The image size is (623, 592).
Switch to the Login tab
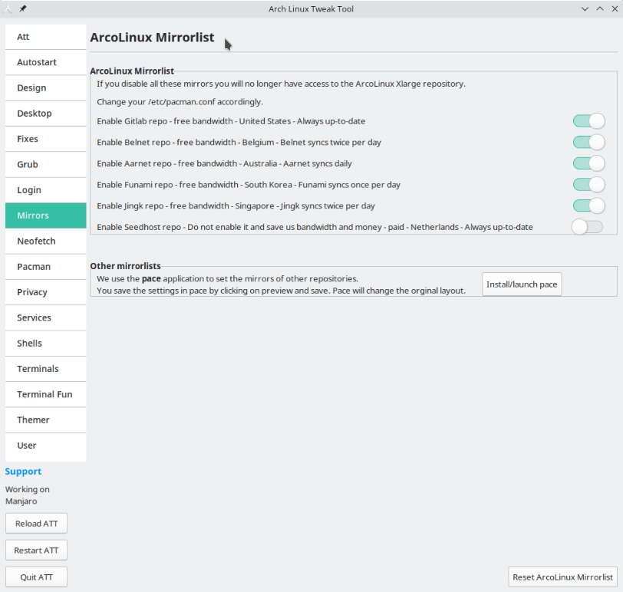(x=46, y=190)
